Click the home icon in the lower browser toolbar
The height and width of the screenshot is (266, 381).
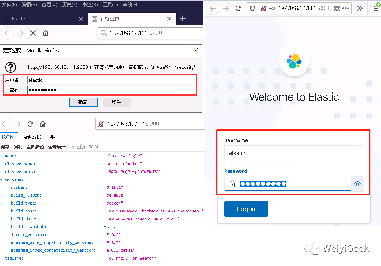point(43,124)
